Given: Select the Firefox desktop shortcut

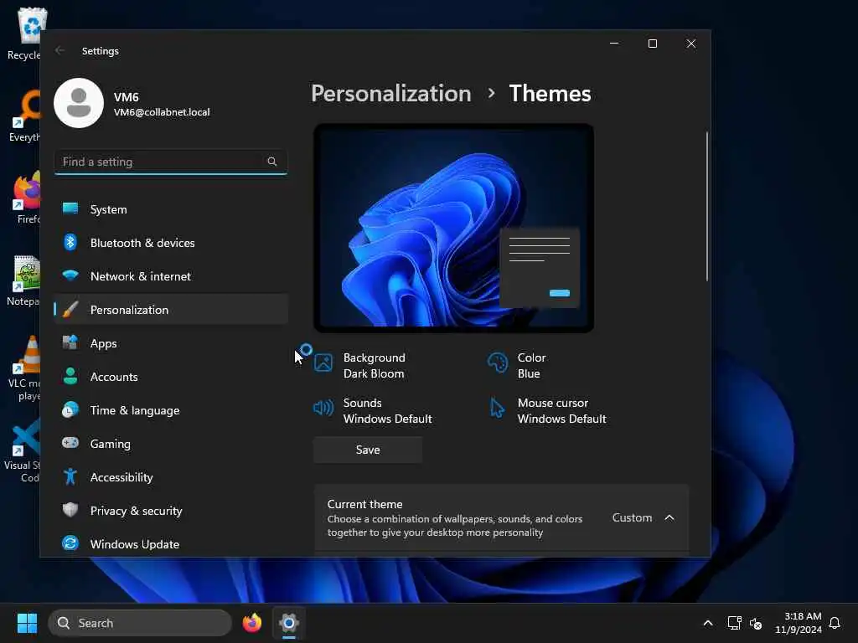Looking at the screenshot, I should (x=28, y=198).
